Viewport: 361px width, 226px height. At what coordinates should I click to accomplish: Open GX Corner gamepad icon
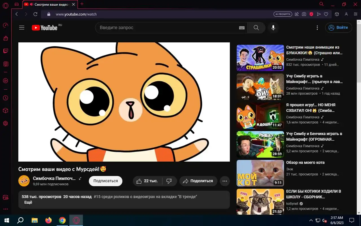click(17, 4)
